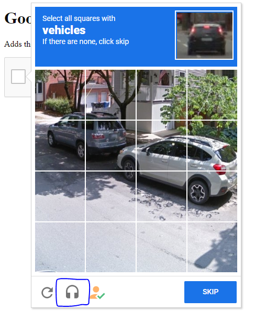Select tile with gray SUV front half
This screenshot has height=321, width=255.
coord(60,145)
